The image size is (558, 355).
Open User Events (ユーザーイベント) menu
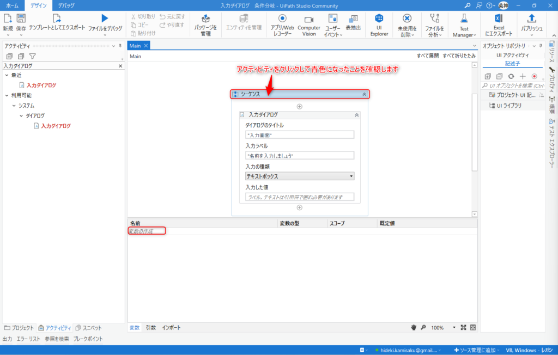point(333,26)
